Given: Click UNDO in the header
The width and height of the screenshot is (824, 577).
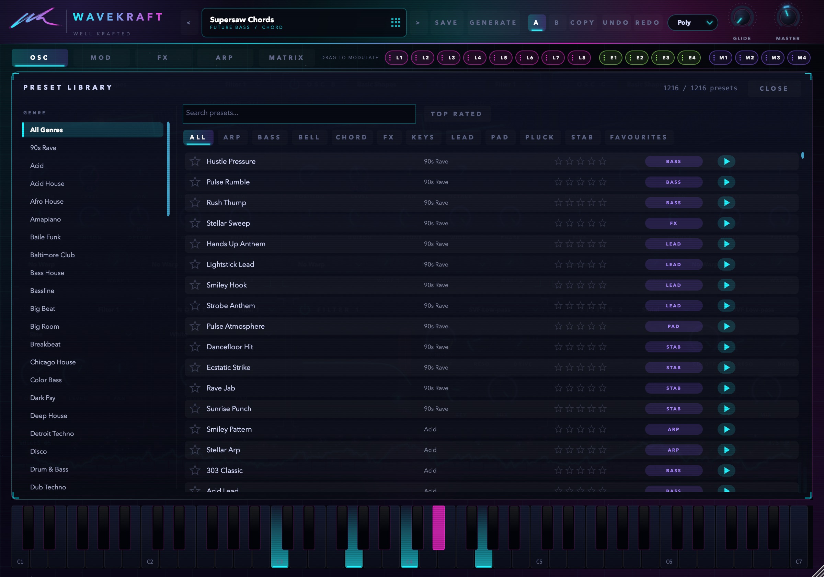Looking at the screenshot, I should (616, 23).
